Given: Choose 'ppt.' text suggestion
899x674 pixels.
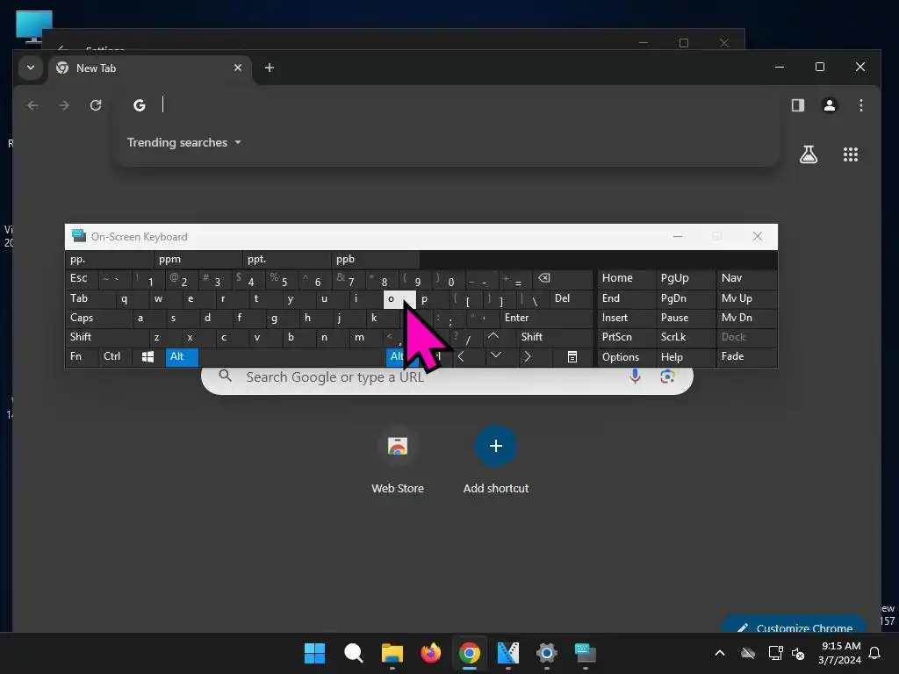Looking at the screenshot, I should coord(287,259).
